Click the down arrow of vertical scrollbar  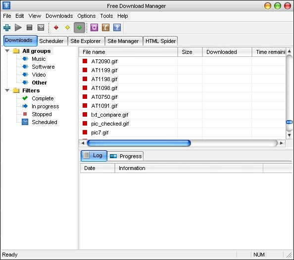click(x=290, y=135)
